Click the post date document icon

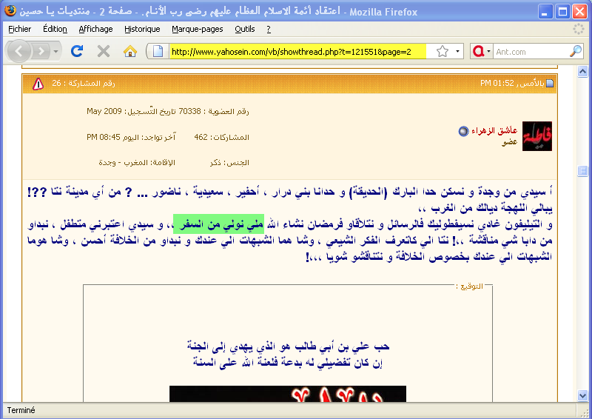[x=550, y=84]
